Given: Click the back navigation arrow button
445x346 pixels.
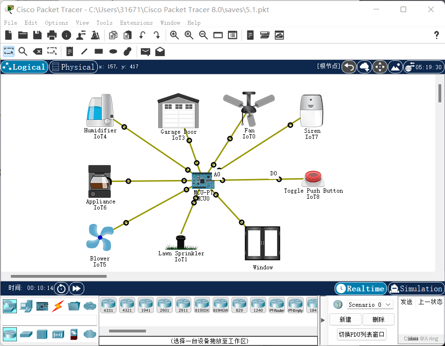Looking at the screenshot, I should (x=349, y=67).
